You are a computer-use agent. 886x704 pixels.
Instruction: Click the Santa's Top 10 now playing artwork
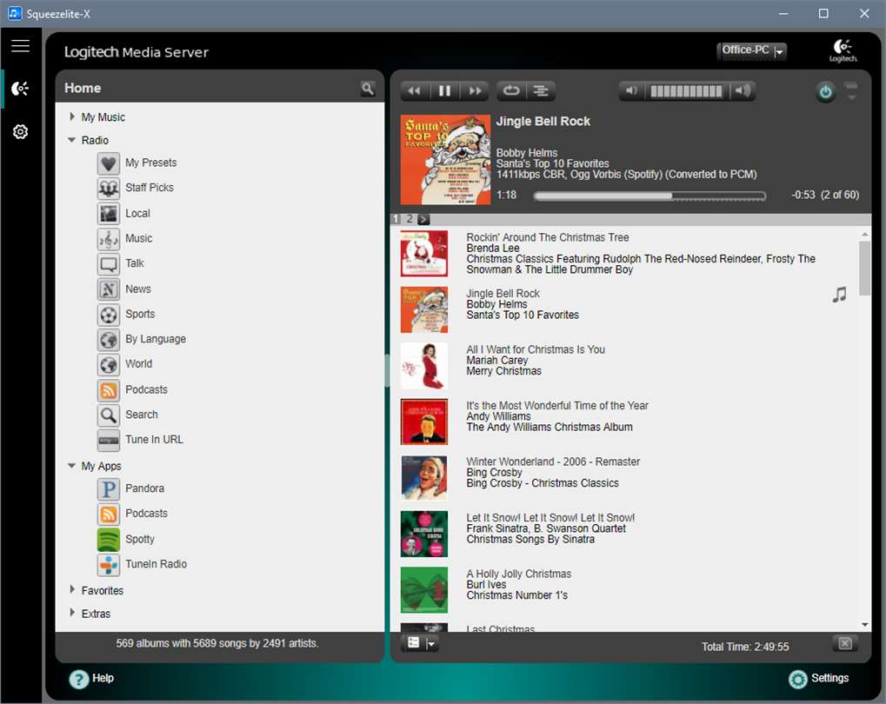pyautogui.click(x=445, y=159)
